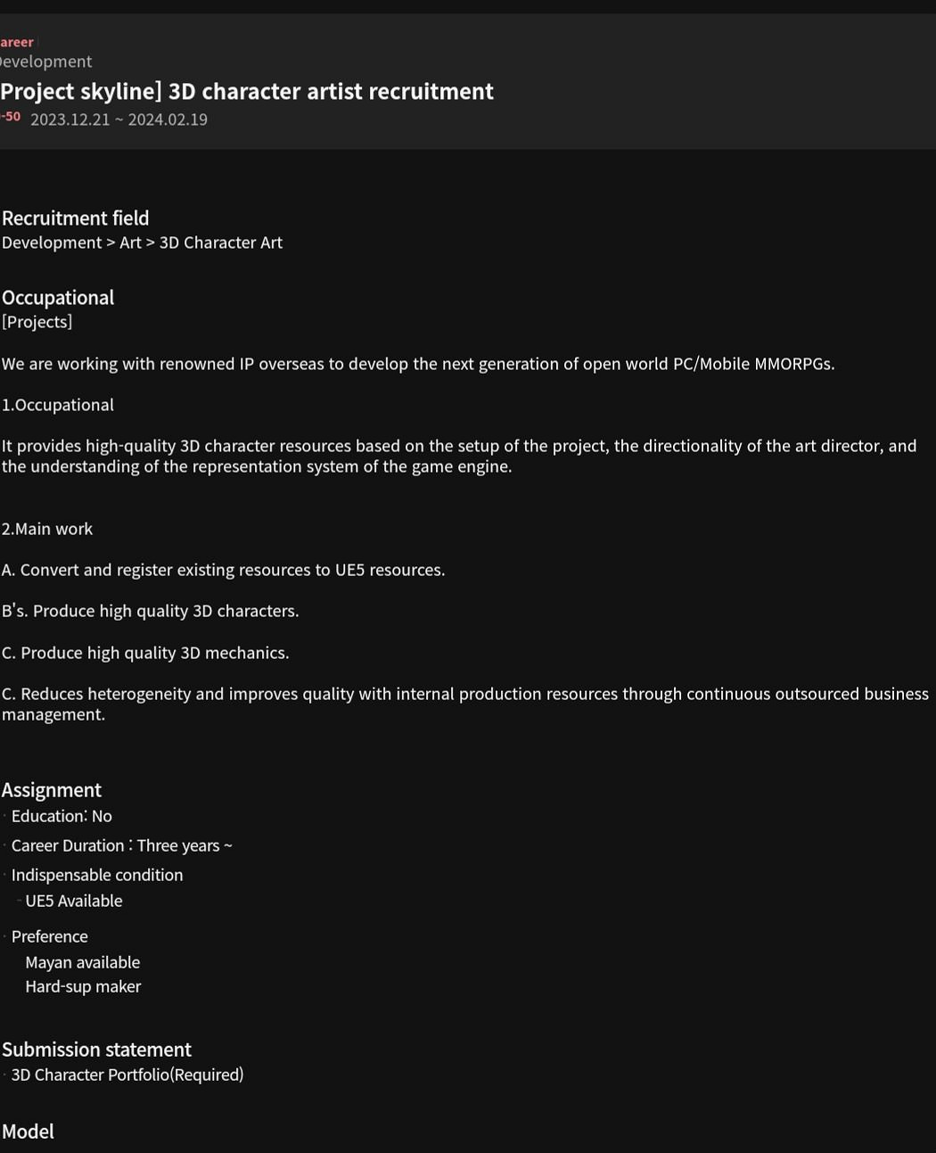Click the 2.Main work subheading
Viewport: 936px width, 1153px height.
tap(47, 529)
